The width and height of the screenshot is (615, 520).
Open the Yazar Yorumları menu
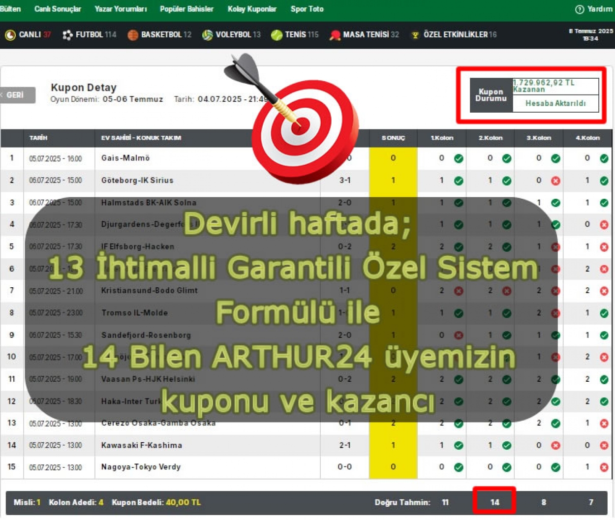[x=121, y=9]
